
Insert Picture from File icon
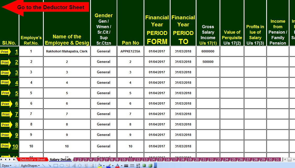pyautogui.click(x=92, y=166)
